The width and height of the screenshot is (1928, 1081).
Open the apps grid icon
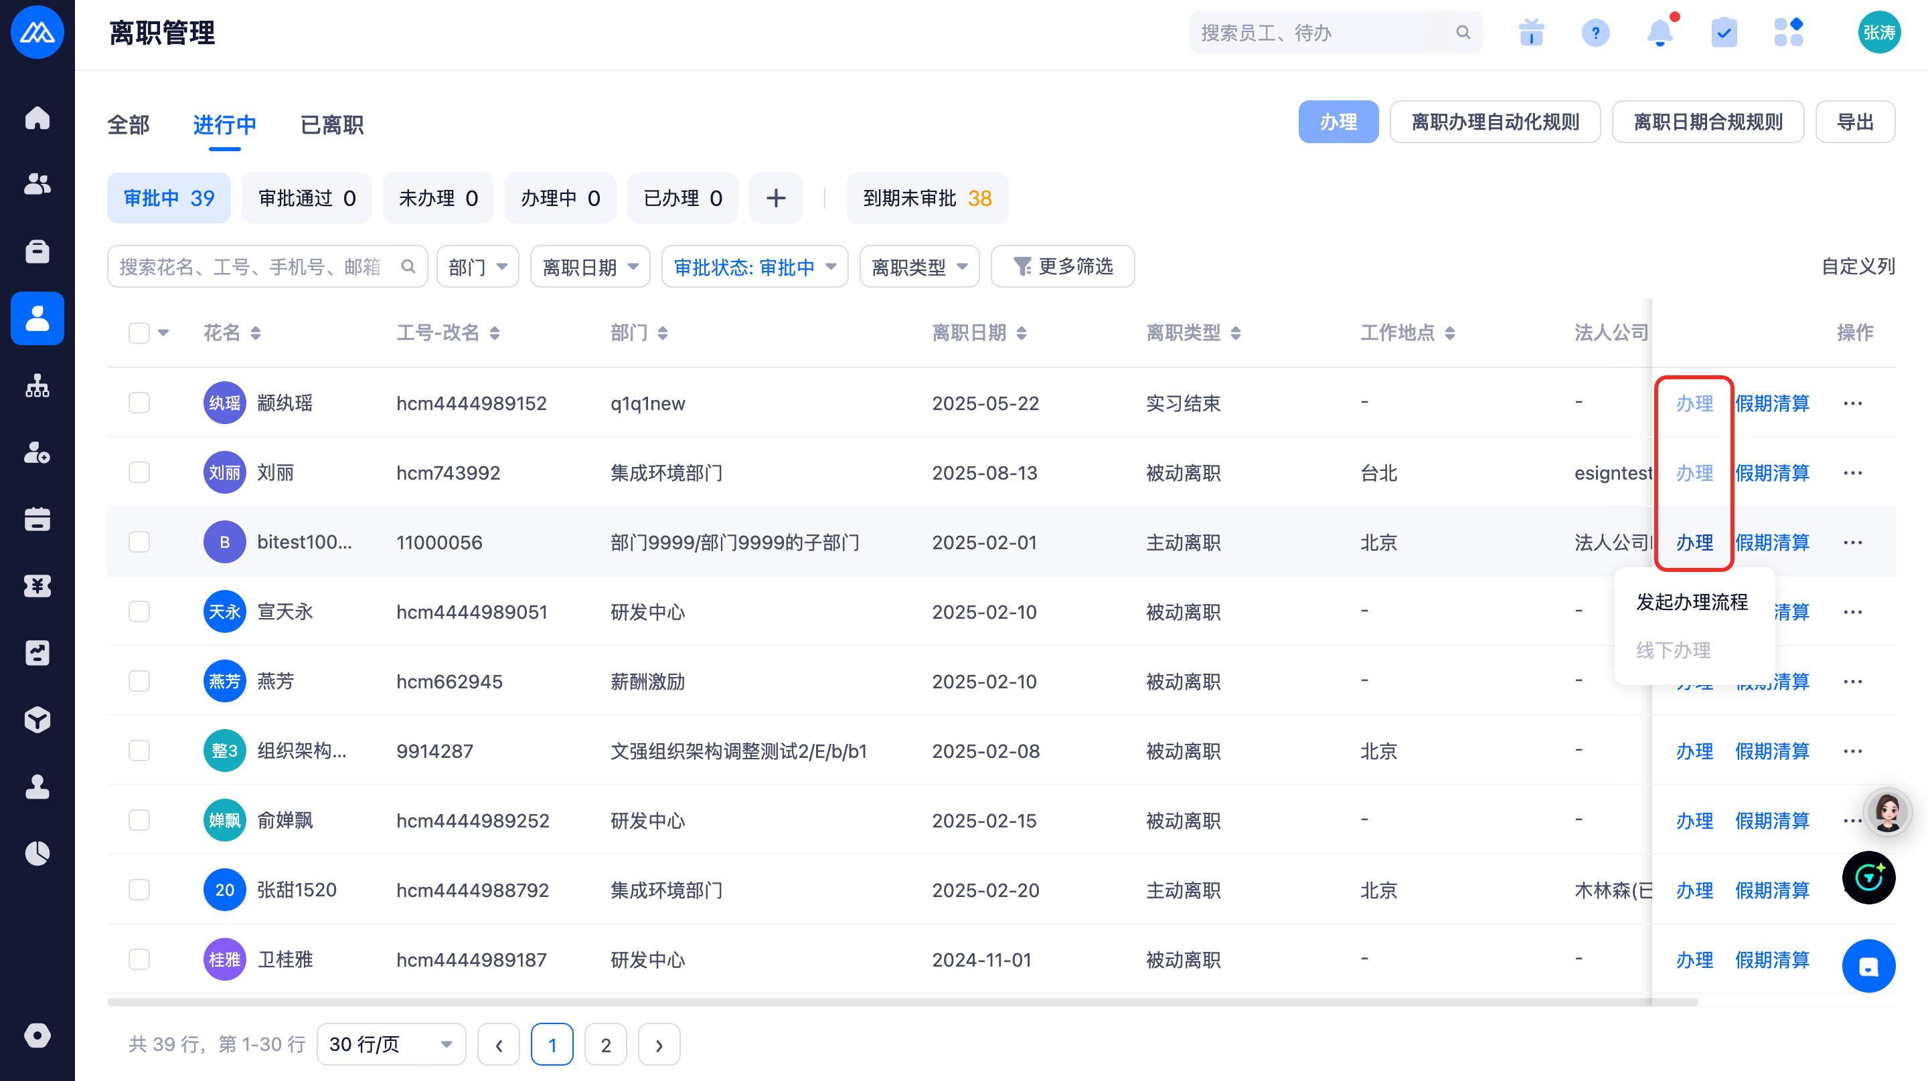(x=1788, y=33)
